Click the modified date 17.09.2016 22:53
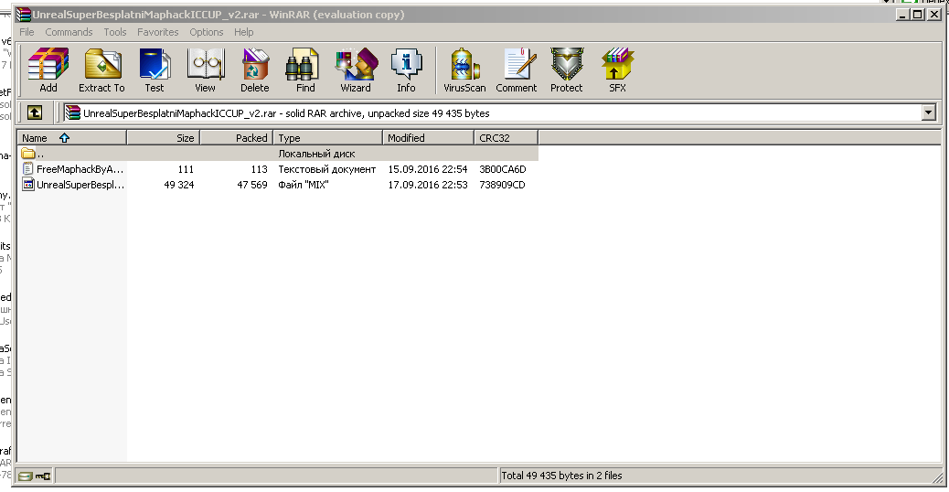 [x=428, y=185]
